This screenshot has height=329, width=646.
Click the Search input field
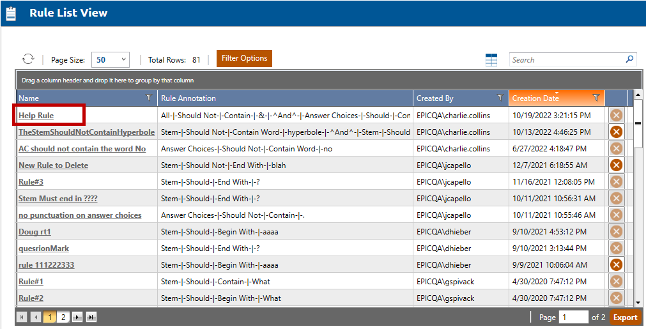click(565, 60)
